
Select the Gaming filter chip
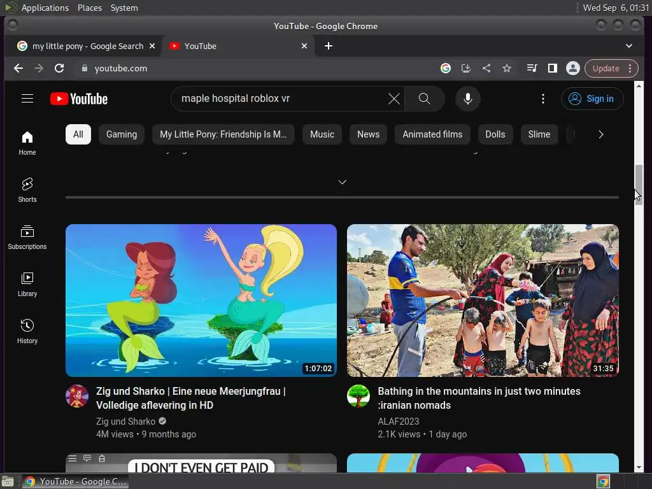pos(122,134)
